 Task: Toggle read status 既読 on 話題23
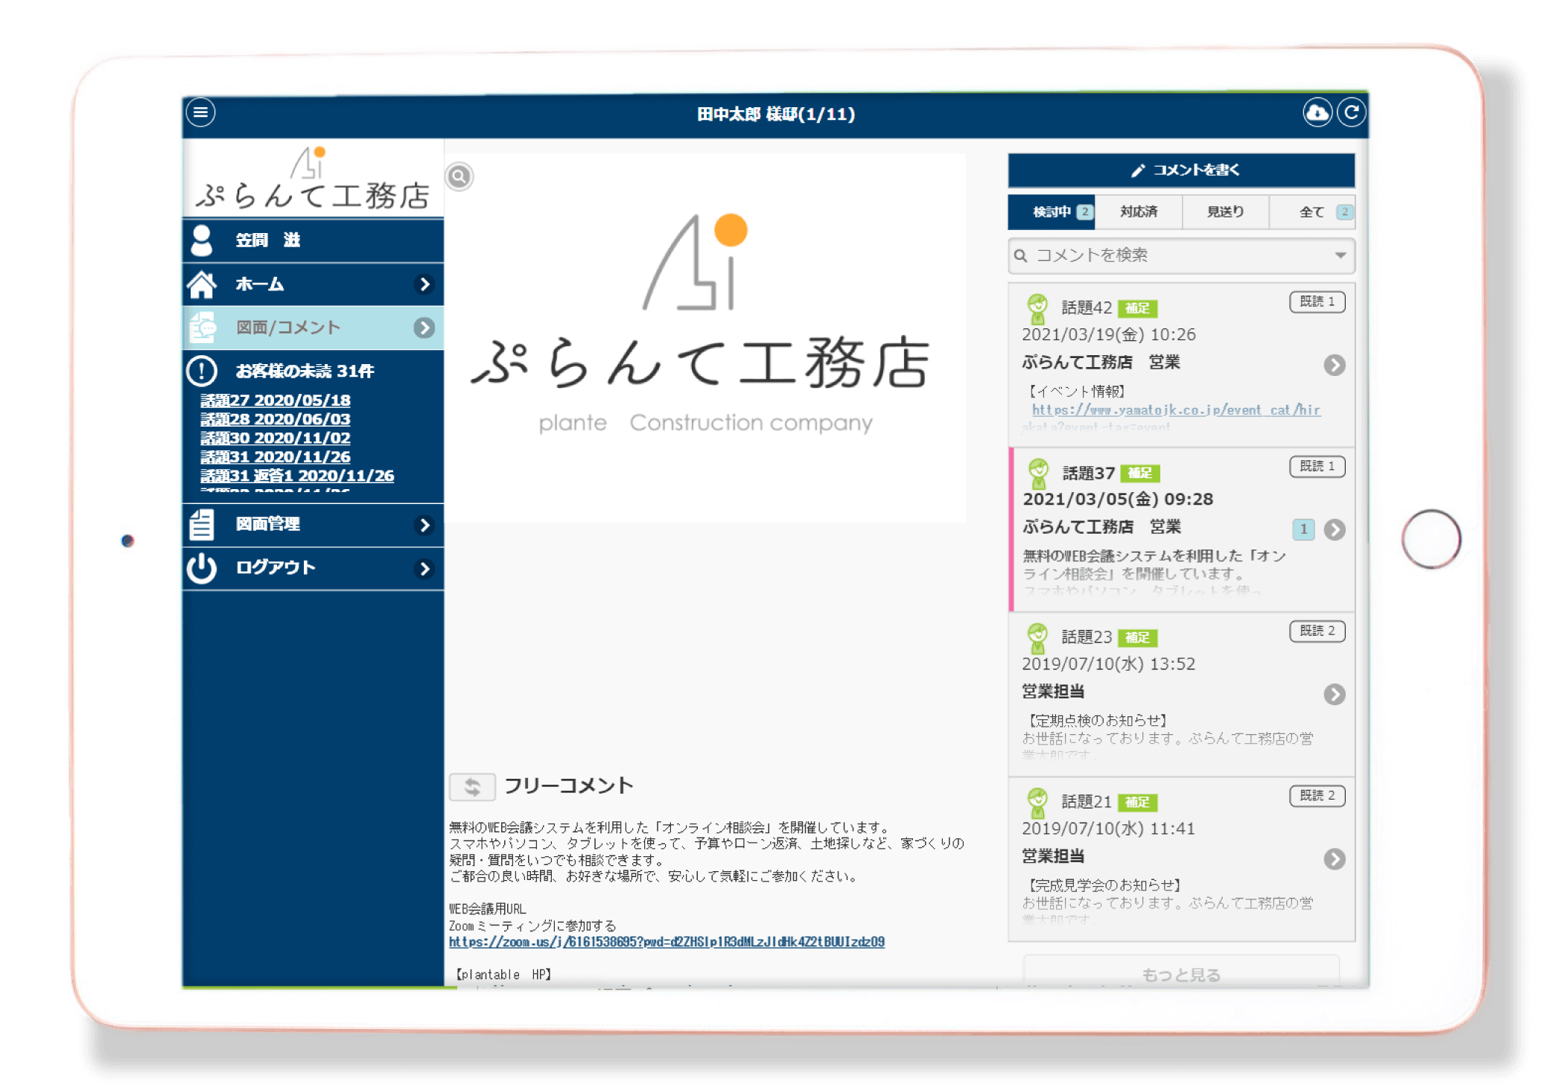coord(1316,631)
